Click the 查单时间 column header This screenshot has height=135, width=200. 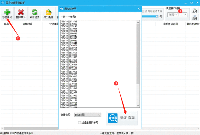click(27, 24)
